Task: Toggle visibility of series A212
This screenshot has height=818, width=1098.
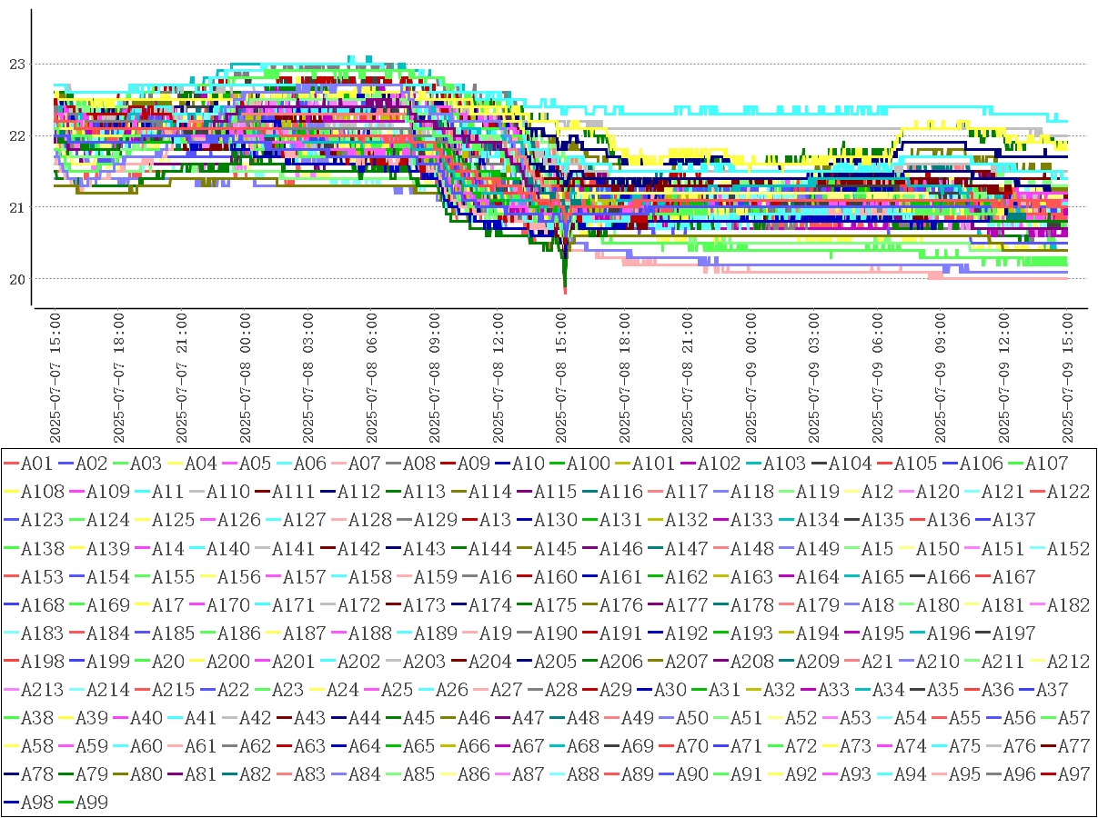Action: click(1068, 662)
